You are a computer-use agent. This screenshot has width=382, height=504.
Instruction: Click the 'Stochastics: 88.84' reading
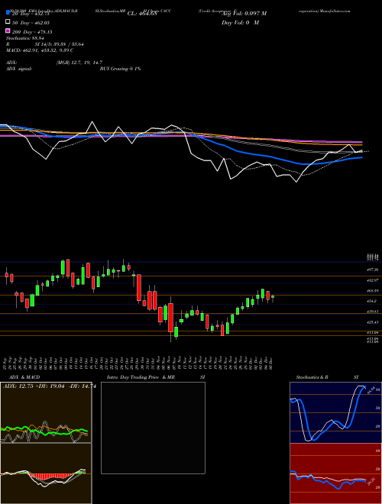[x=25, y=38]
